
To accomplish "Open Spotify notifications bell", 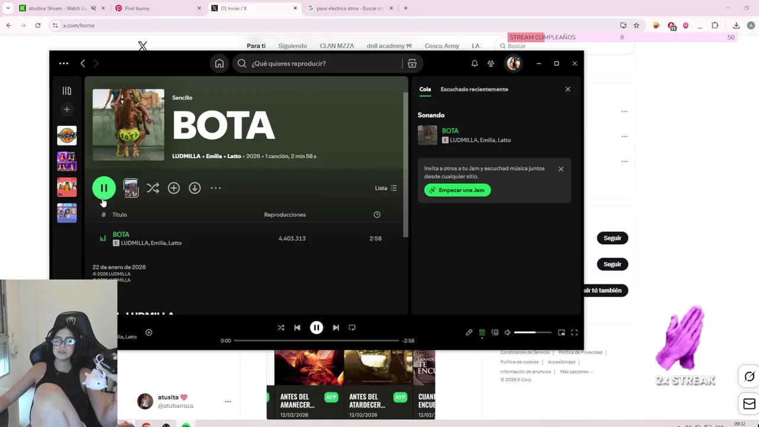I will pyautogui.click(x=474, y=63).
